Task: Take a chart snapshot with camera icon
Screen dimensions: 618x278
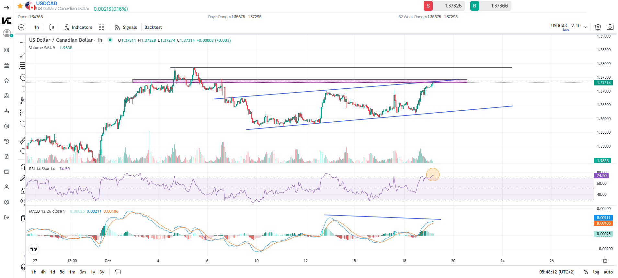Action: point(610,27)
